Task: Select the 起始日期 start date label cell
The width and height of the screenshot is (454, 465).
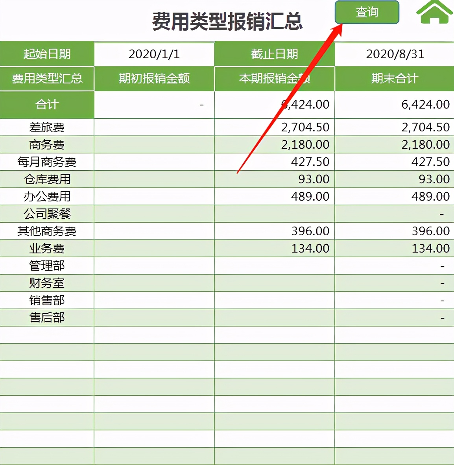Action: (47, 54)
